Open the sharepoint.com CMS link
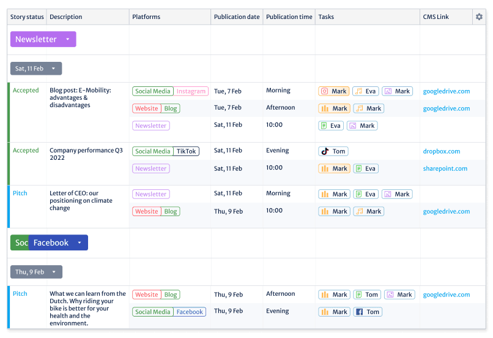493x338 pixels. tap(445, 168)
